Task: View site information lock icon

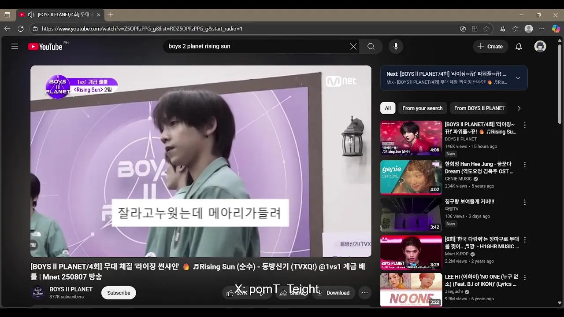Action: click(x=35, y=29)
